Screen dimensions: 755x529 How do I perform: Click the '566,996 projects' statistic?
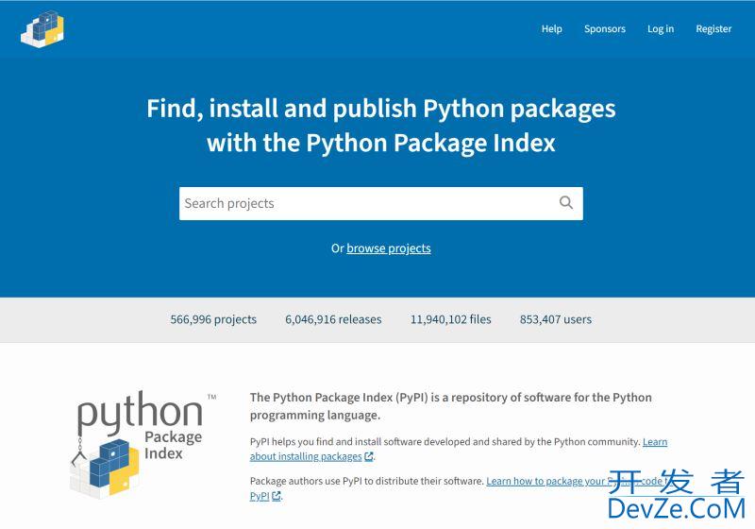point(213,319)
